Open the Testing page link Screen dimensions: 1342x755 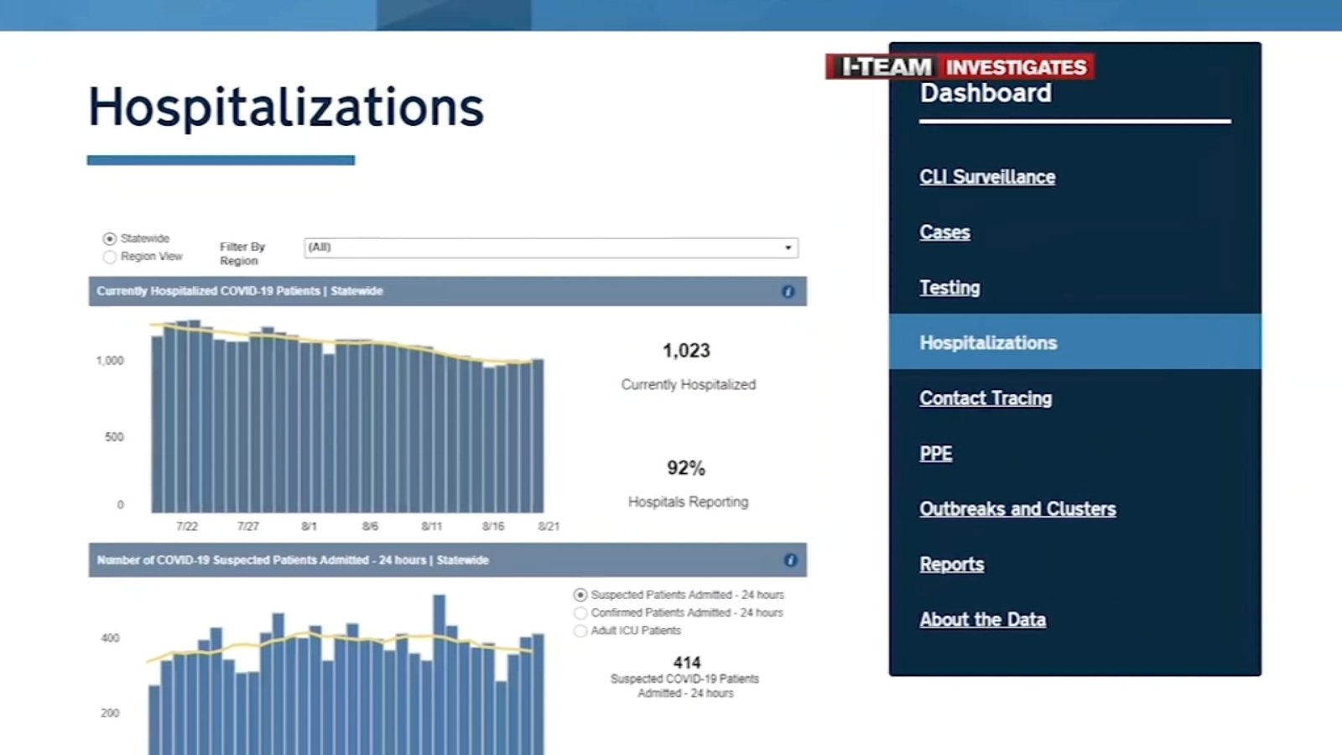point(949,288)
